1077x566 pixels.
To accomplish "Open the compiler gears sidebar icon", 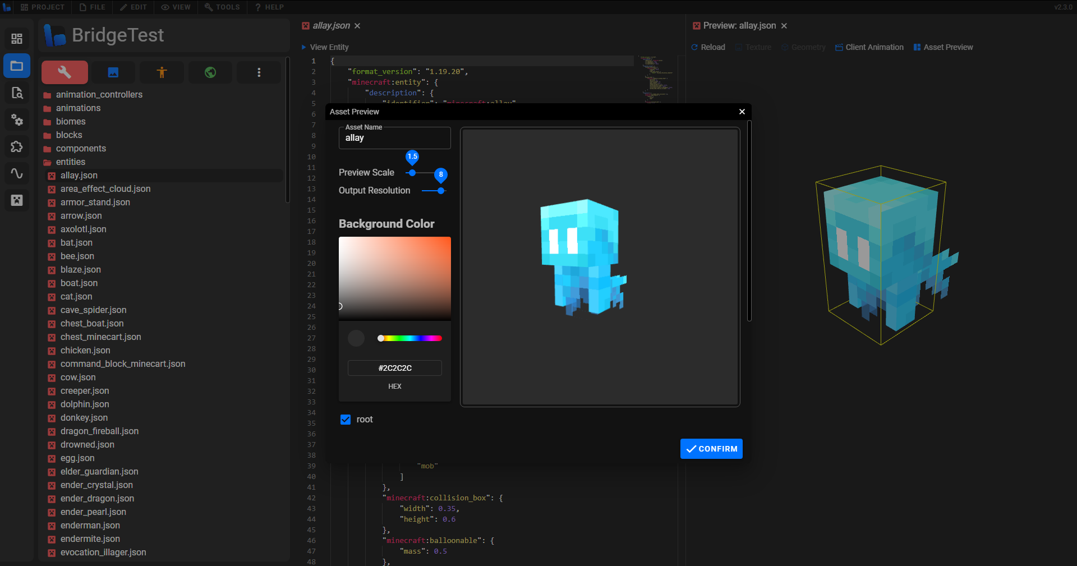I will click(17, 119).
